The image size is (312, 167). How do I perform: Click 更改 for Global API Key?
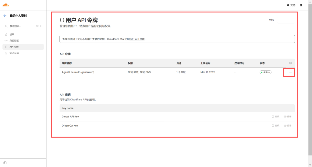pos(275,117)
